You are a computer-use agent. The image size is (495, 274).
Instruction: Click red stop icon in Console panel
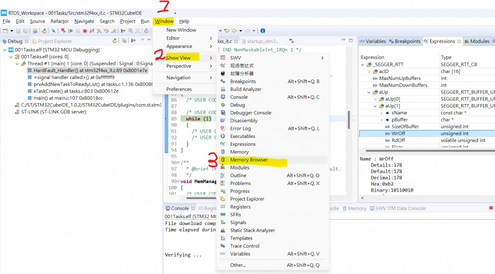pos(491,208)
